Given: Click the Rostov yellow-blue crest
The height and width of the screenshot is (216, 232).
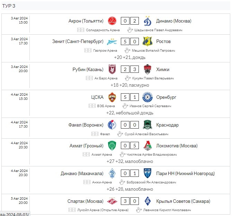Looking at the screenshot, I should point(148,41).
